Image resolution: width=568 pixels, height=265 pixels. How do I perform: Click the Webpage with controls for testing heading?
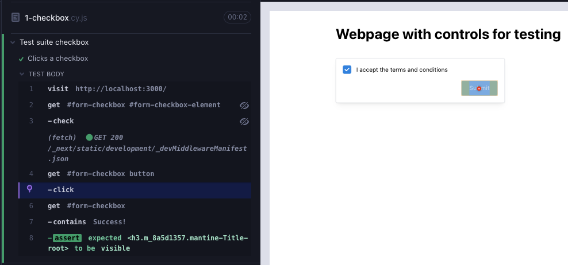448,34
